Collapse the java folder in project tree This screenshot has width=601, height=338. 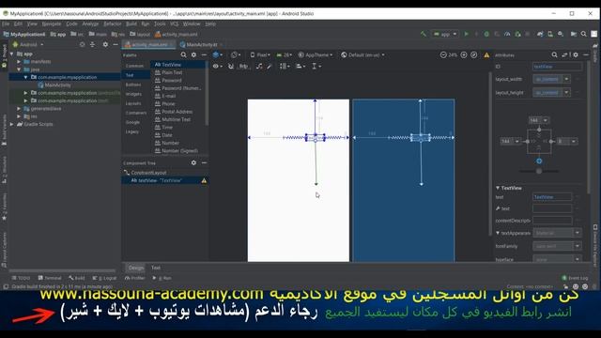pyautogui.click(x=19, y=69)
